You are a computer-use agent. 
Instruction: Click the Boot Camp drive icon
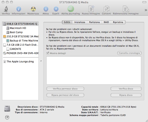pos(8,32)
